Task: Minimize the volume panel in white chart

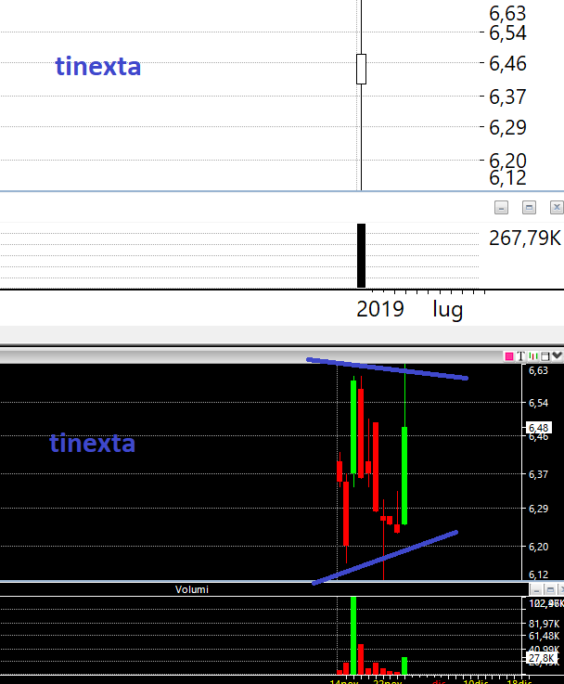Action: click(x=501, y=208)
